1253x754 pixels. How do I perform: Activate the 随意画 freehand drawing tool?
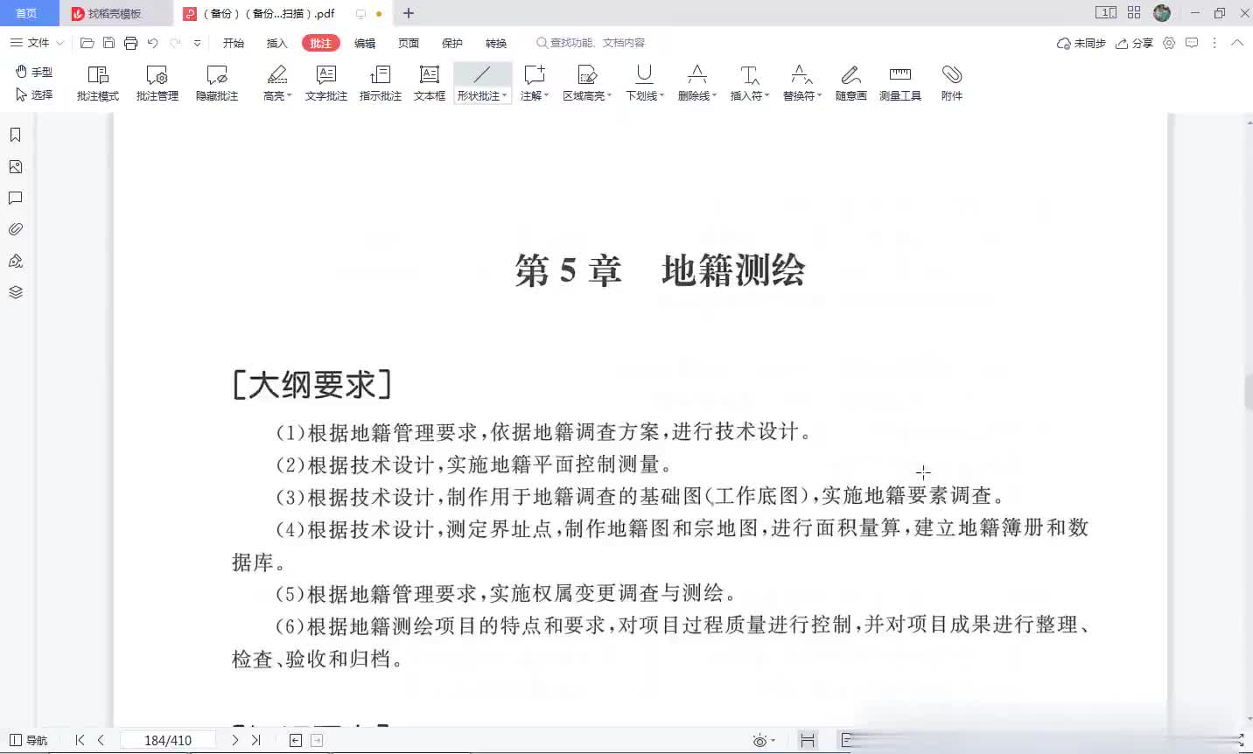pos(850,83)
